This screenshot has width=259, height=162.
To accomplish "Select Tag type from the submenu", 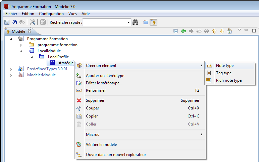I will [230, 73].
